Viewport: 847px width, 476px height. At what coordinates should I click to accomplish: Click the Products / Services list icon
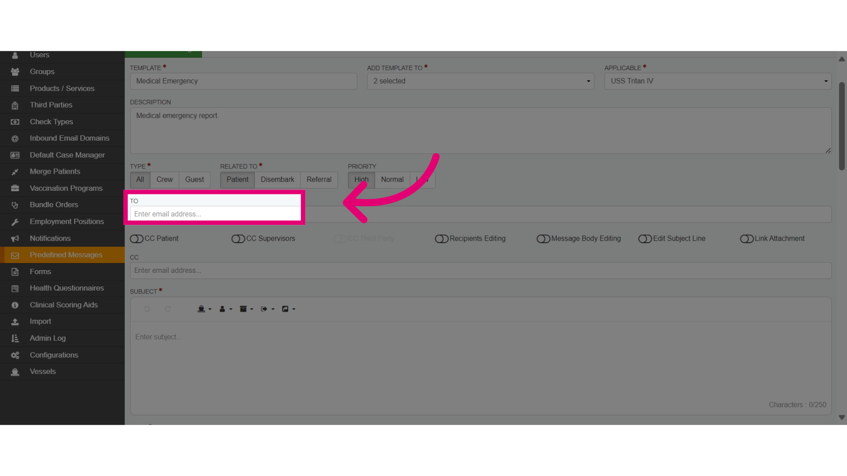point(15,89)
